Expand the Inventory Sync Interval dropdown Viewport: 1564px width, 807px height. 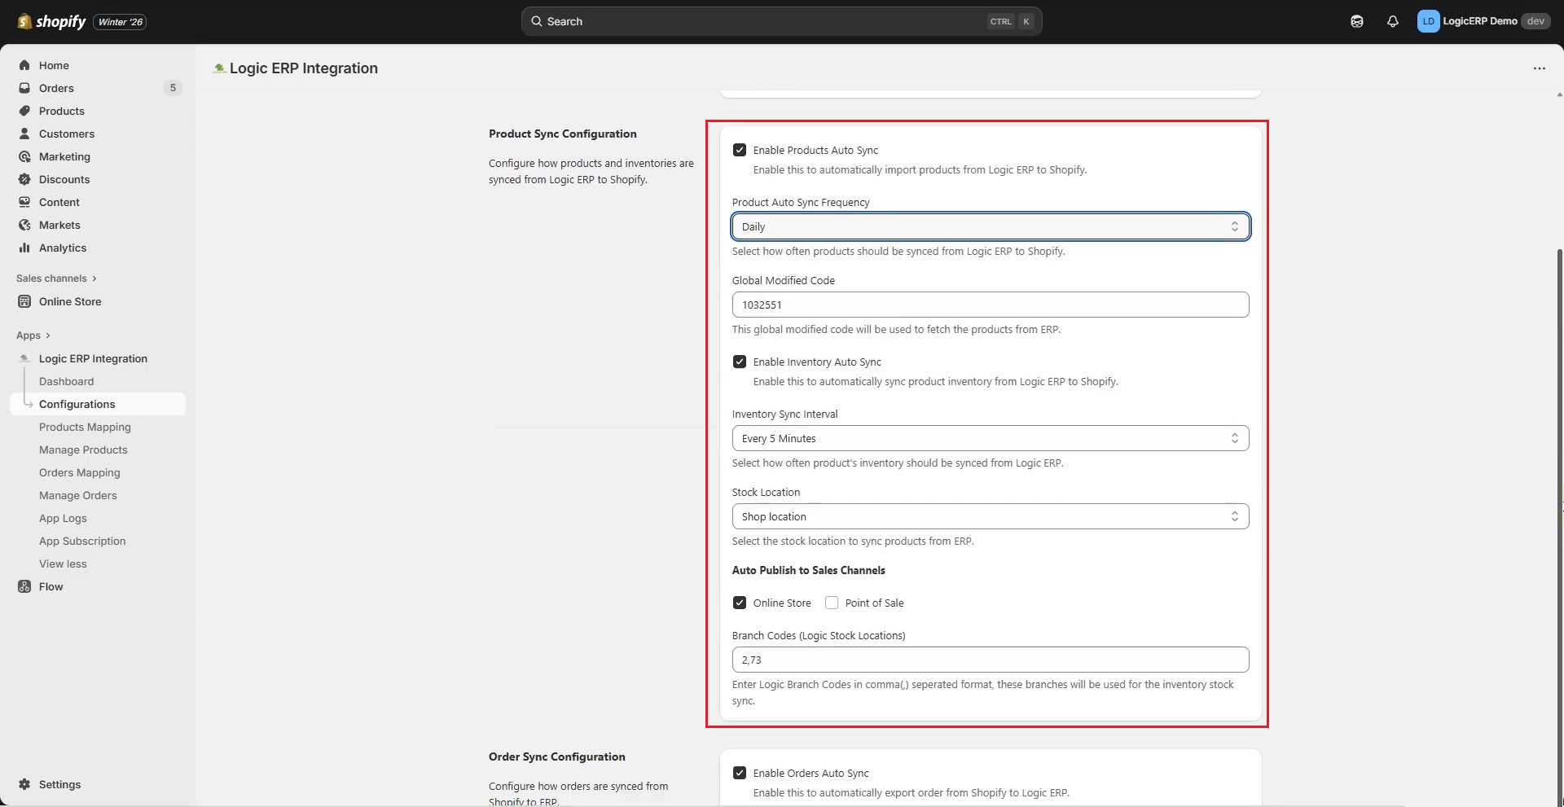point(990,438)
